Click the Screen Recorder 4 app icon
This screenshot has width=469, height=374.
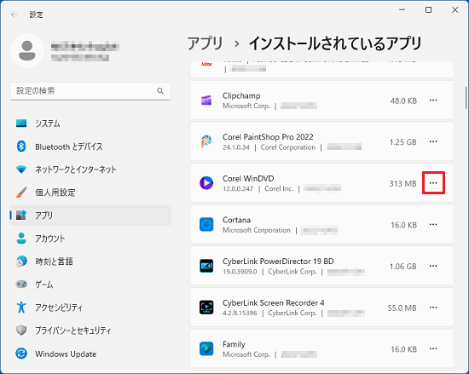click(206, 308)
